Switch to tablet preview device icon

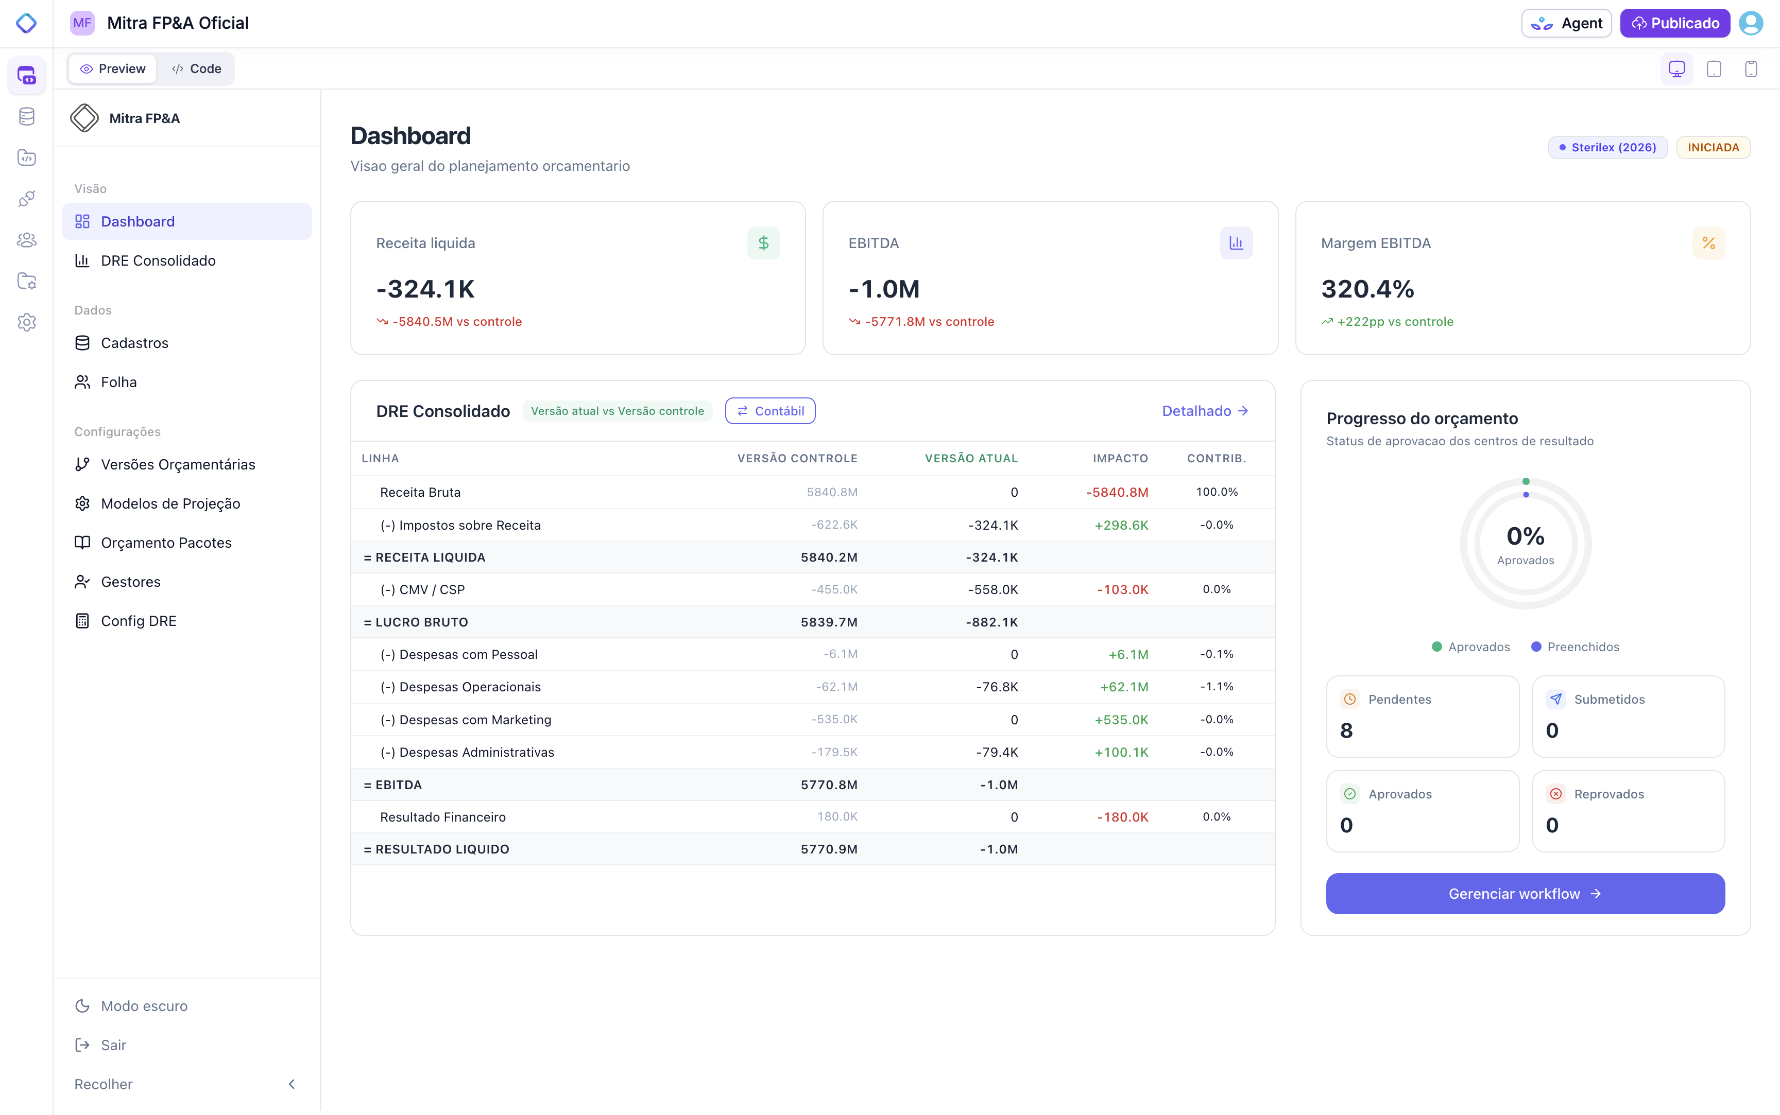coord(1714,68)
